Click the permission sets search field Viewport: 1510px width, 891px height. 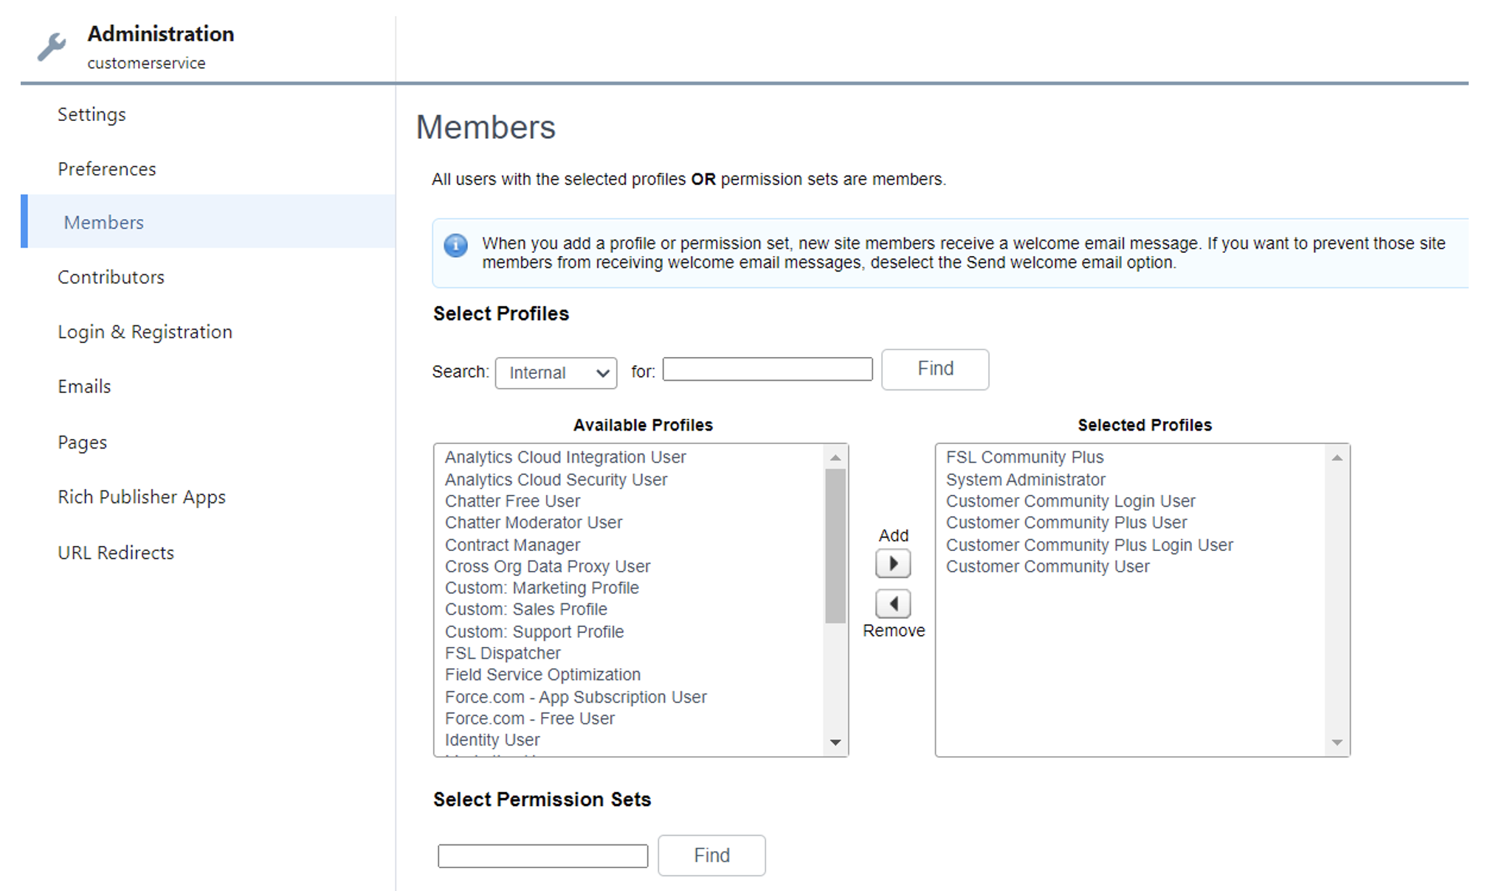542,856
